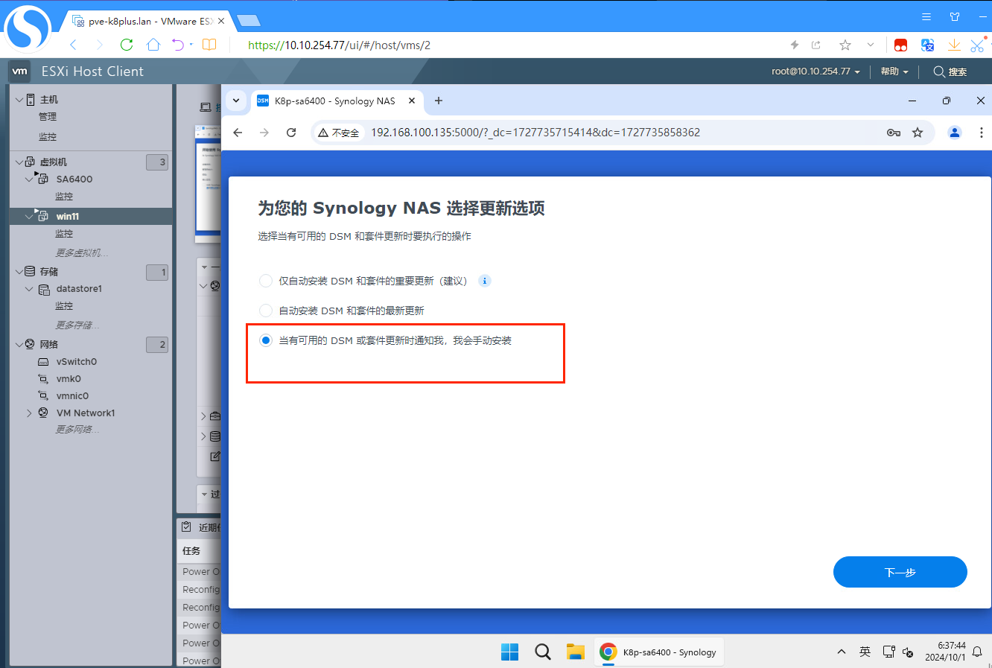Select notify me and install manually option

(266, 340)
